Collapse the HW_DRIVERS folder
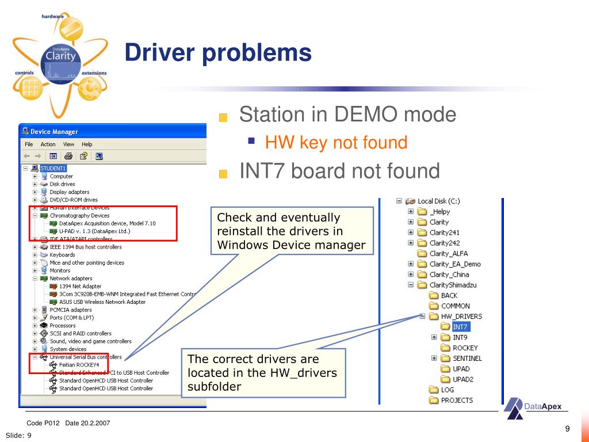 (x=422, y=316)
